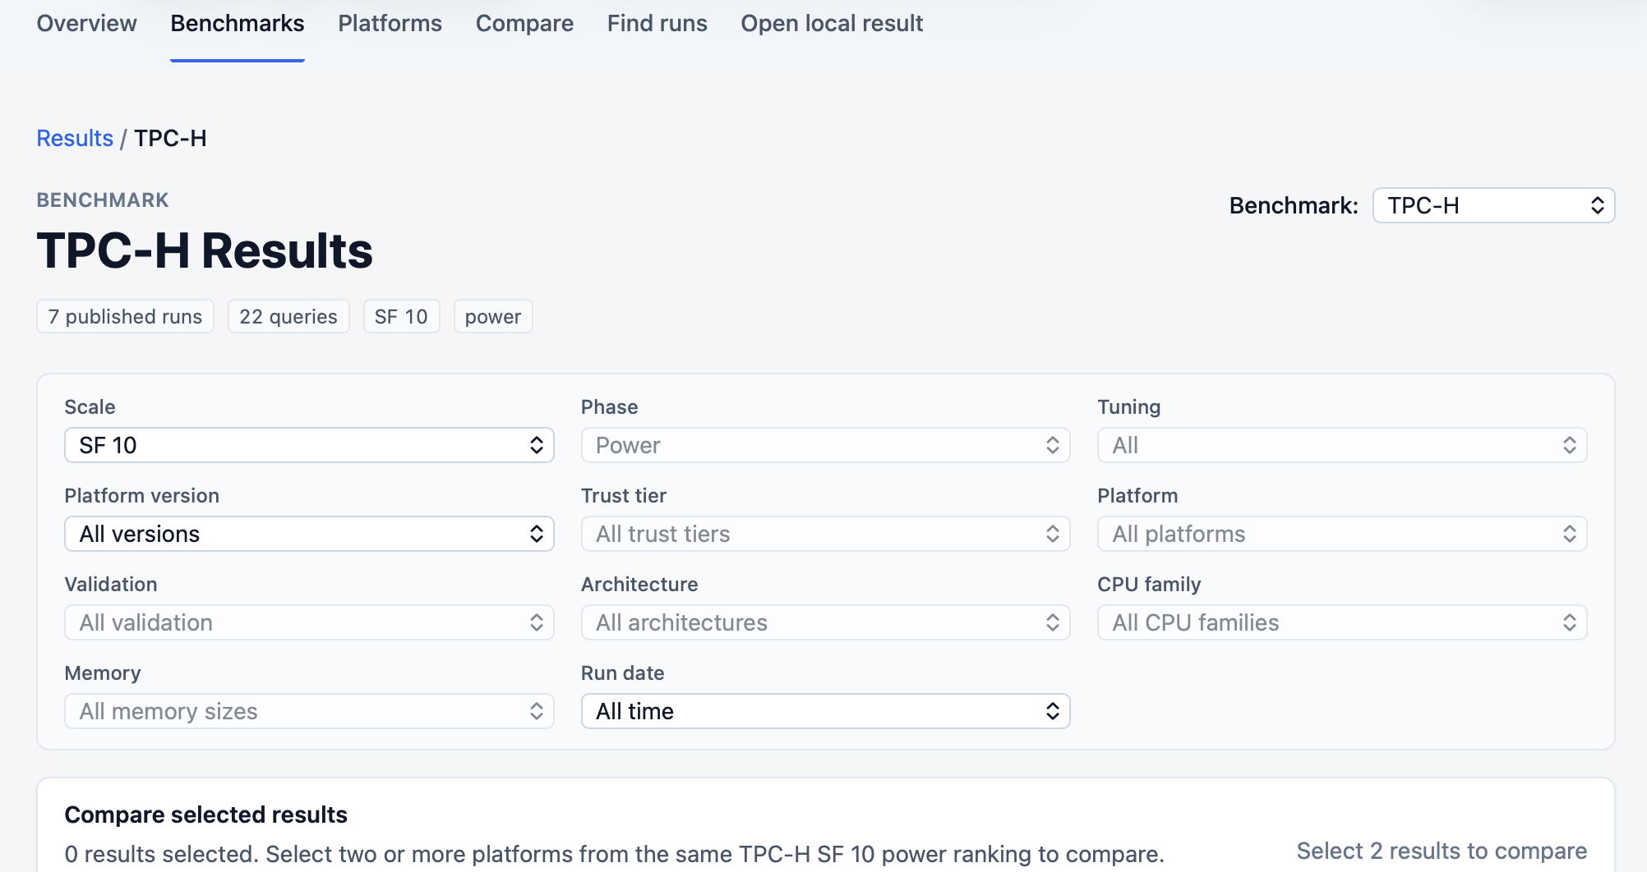Click Open local result tab
This screenshot has width=1647, height=872.
point(832,23)
